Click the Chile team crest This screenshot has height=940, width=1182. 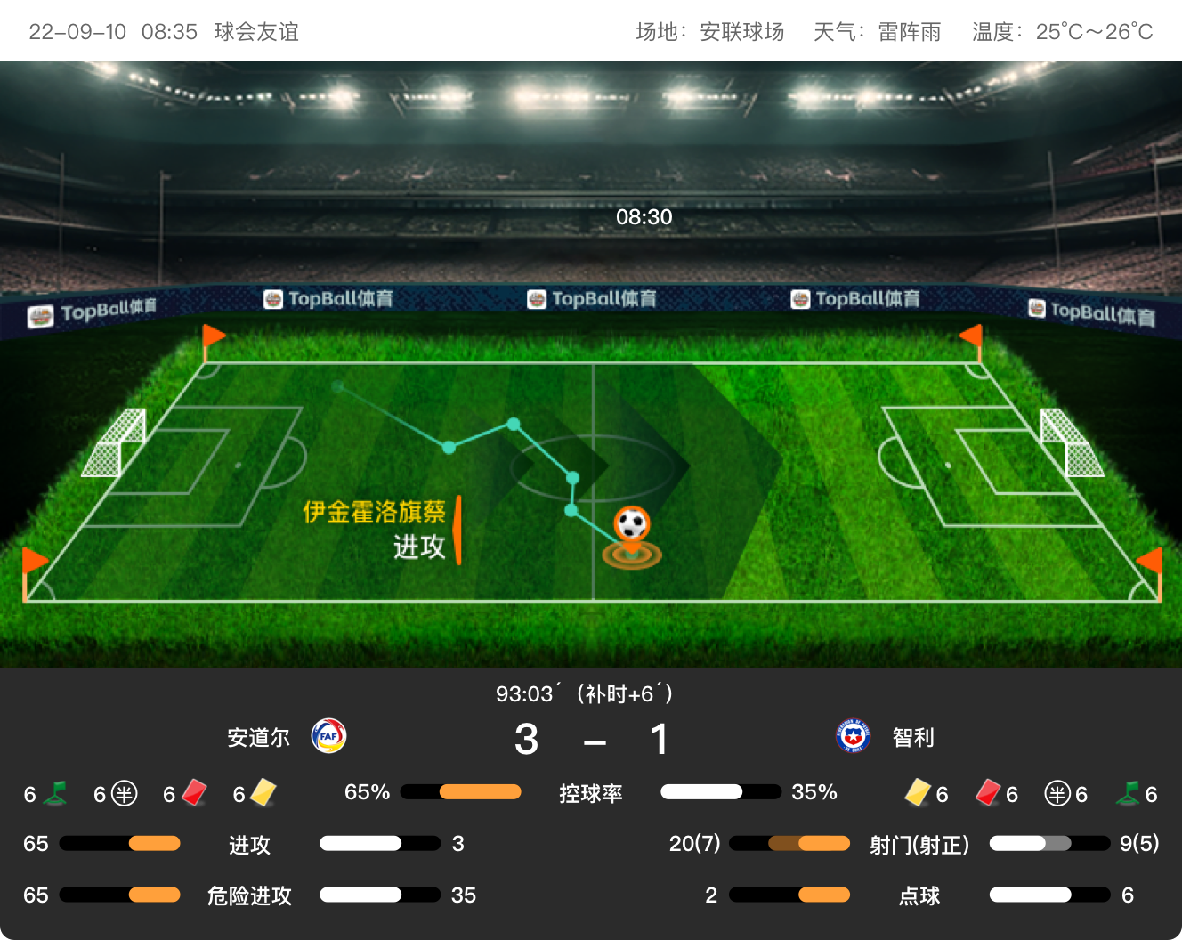click(x=853, y=736)
